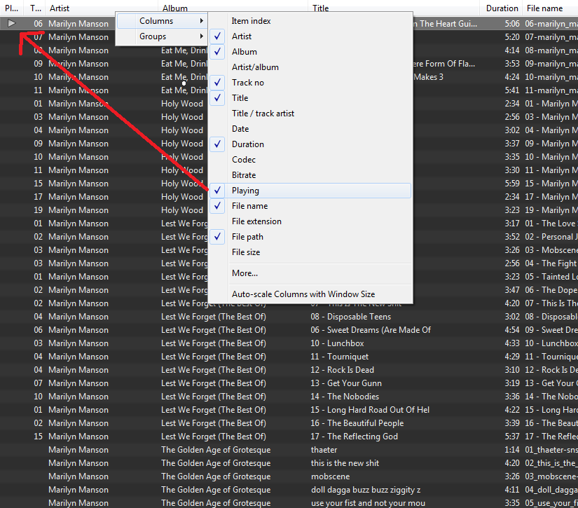The width and height of the screenshot is (578, 508).
Task: Select the track 12 - Rock Is Dead
Action: (x=343, y=370)
